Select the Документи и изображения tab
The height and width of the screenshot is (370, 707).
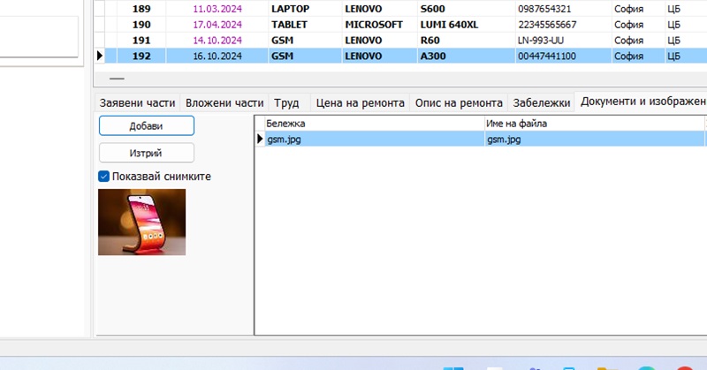pos(642,102)
